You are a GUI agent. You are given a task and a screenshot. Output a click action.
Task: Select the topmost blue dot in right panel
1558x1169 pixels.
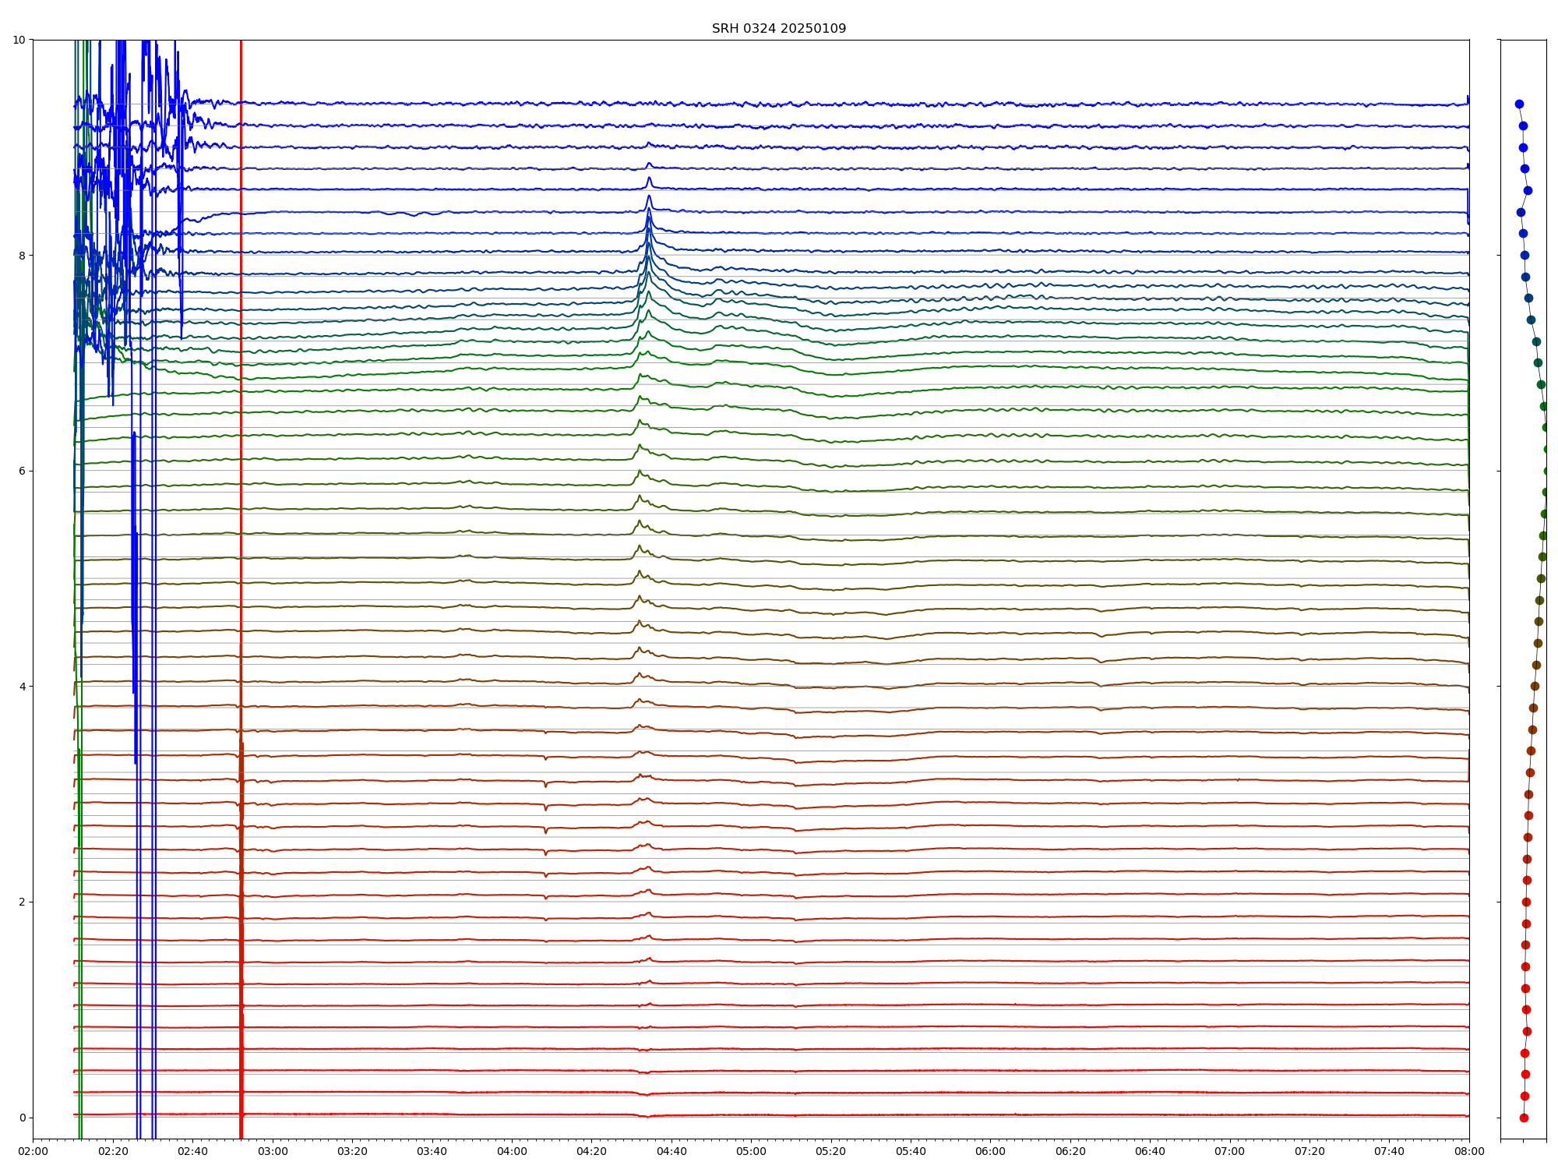(1519, 104)
